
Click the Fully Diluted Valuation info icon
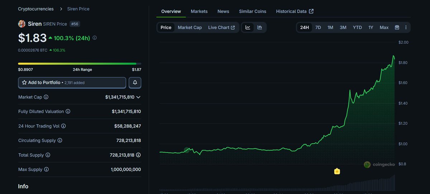[68, 112]
